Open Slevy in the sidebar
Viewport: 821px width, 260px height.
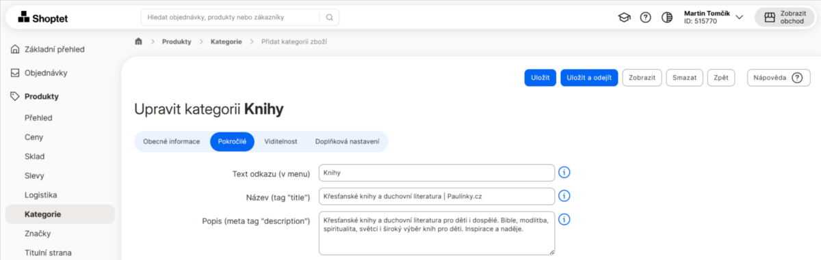(35, 175)
